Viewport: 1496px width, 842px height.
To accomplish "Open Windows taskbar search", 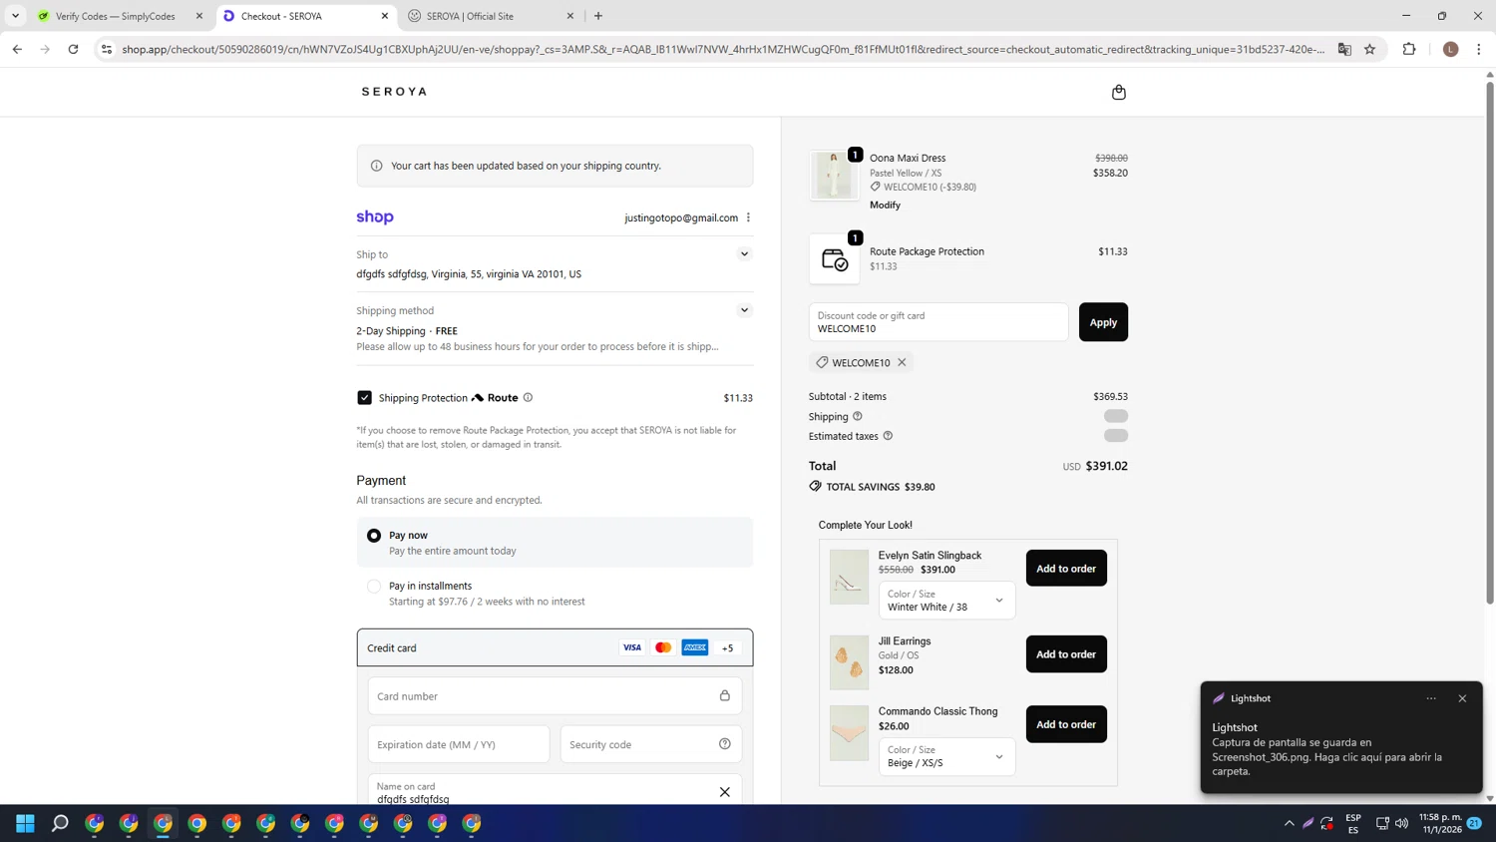I will [x=60, y=823].
